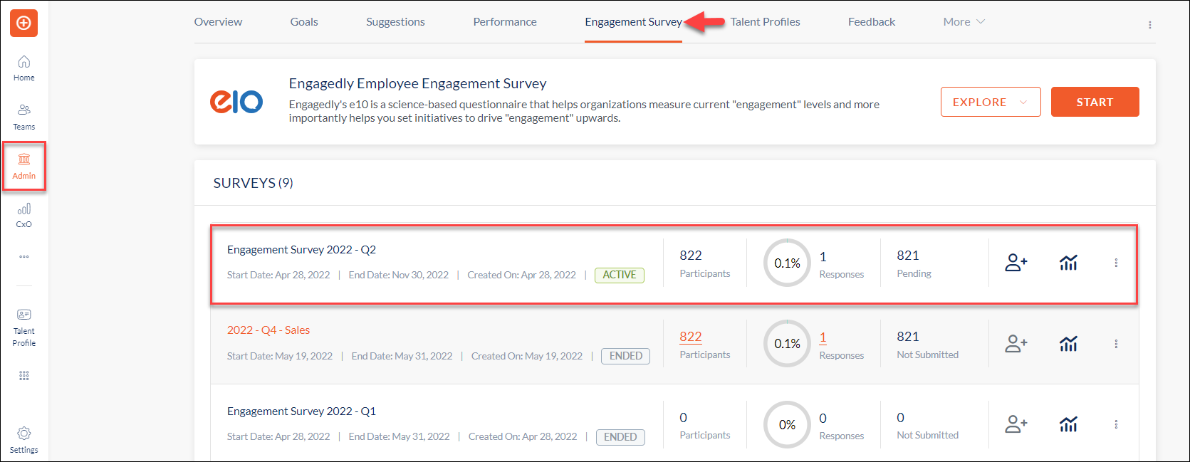Viewport: 1190px width, 462px height.
Task: Click the 0% progress ring for Q1 survey
Action: click(787, 424)
